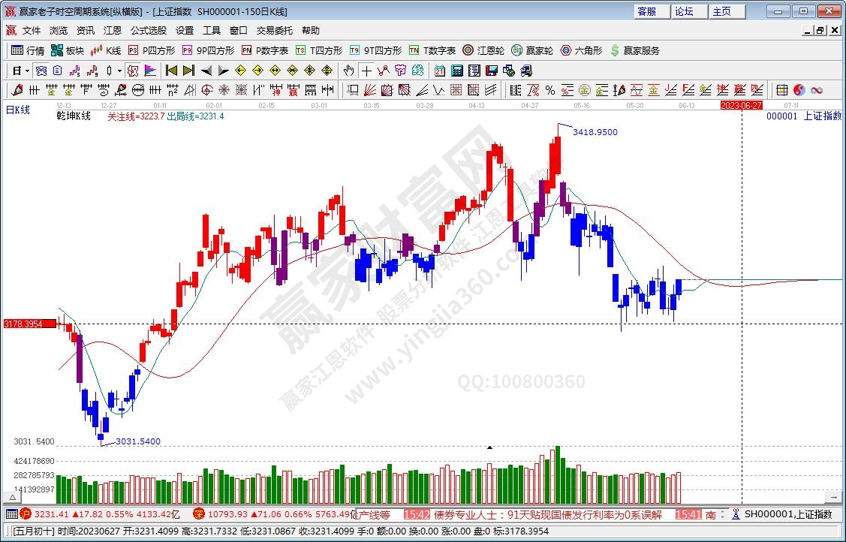Toggle the crosshair cursor tool
Screen dimensions: 846x542
366,71
